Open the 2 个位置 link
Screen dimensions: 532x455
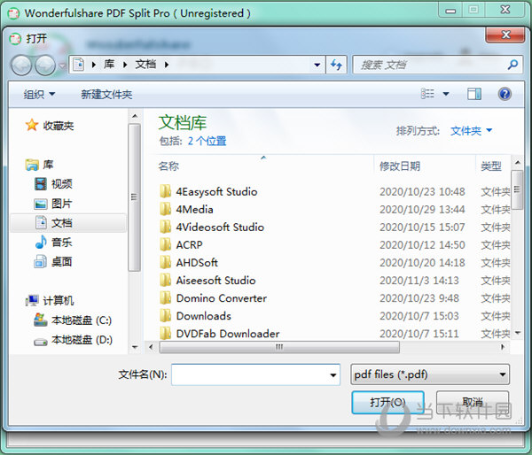click(207, 141)
